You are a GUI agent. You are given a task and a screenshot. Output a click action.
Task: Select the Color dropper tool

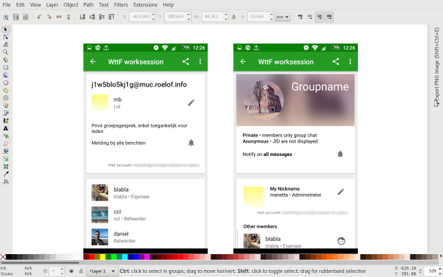tap(6, 174)
